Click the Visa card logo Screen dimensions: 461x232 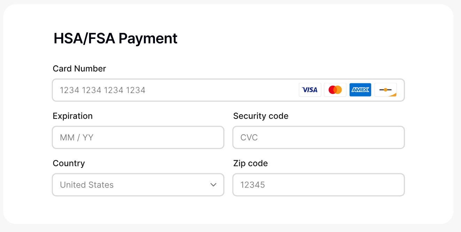click(x=310, y=90)
